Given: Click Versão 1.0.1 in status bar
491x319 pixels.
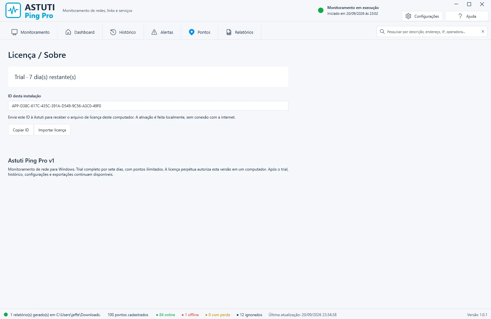Looking at the screenshot, I should click(477, 315).
